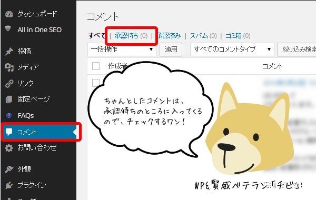Click the pushpin icon beside 投稿
The image size is (316, 200).
[9, 52]
